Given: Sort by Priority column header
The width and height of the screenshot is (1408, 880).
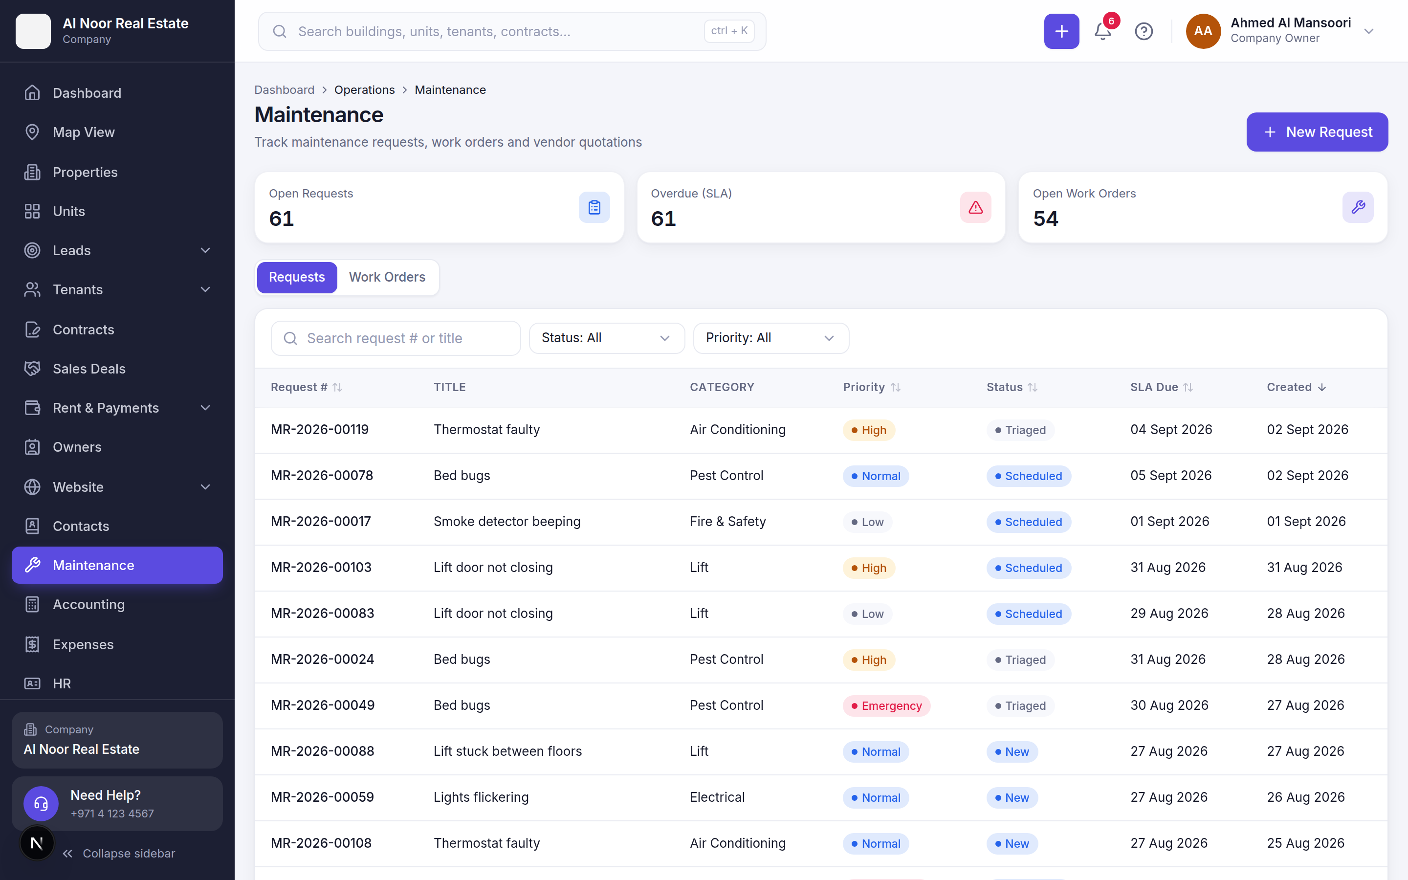Looking at the screenshot, I should [x=872, y=387].
